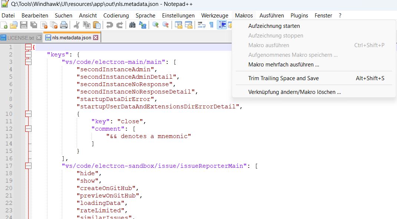Viewport: 397px width, 219px height.
Task: Collapse the fold marker at line 1
Action: click(28, 47)
